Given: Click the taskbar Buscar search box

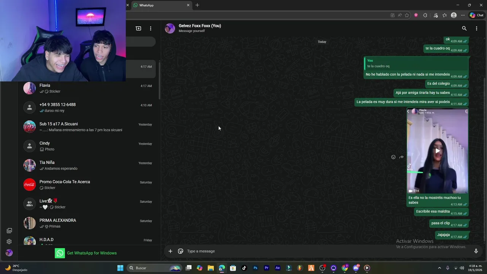Looking at the screenshot, I should 154,268.
